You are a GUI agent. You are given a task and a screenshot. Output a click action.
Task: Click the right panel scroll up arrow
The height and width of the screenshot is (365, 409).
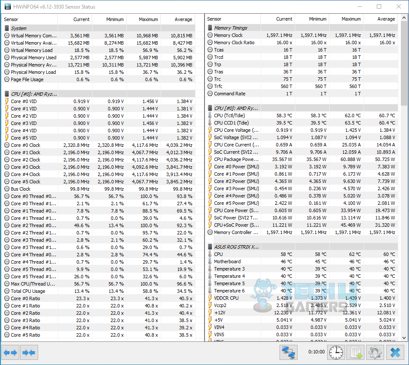click(x=404, y=18)
